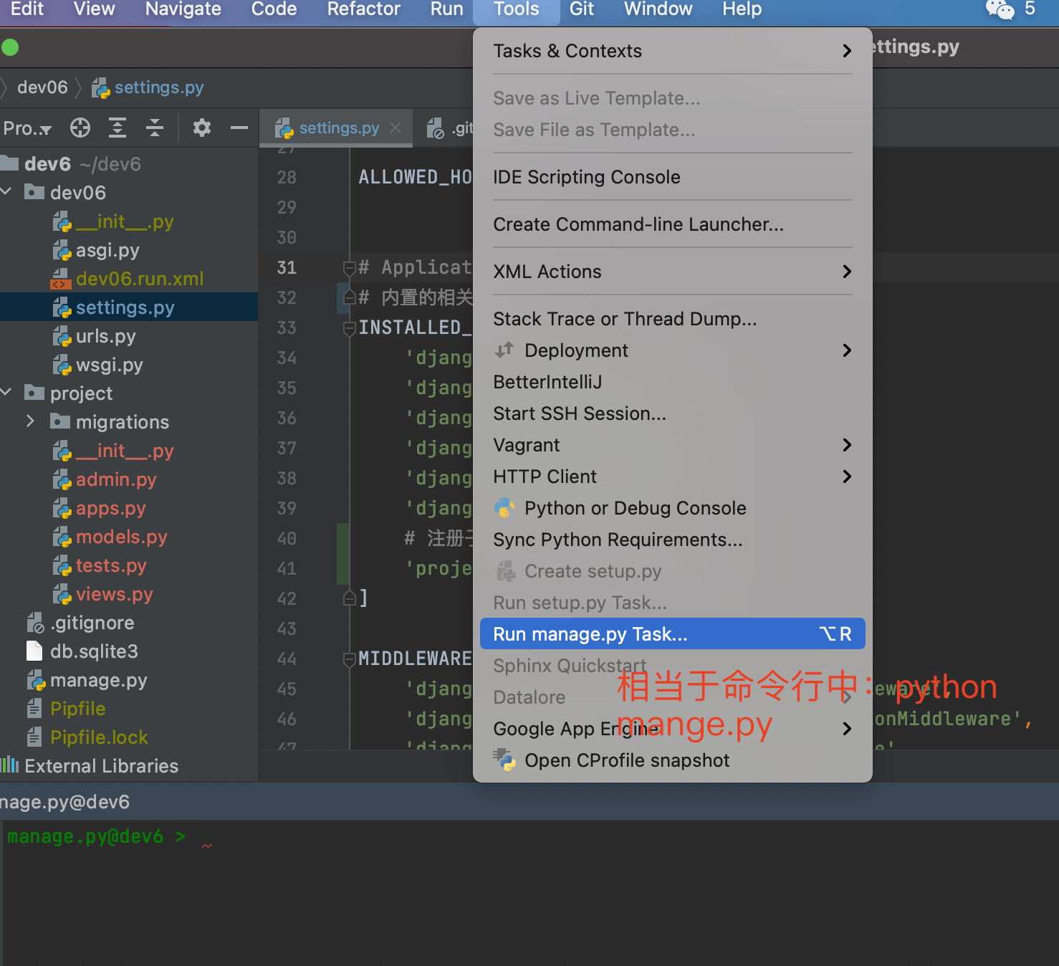Viewport: 1059px width, 966px height.
Task: Open the WeChat icon in the menu bar
Action: (x=1000, y=9)
